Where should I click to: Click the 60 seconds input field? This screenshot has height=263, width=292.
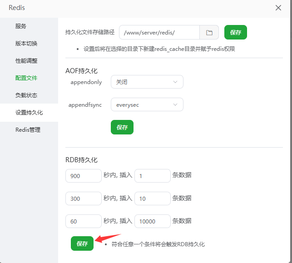coord(84,221)
